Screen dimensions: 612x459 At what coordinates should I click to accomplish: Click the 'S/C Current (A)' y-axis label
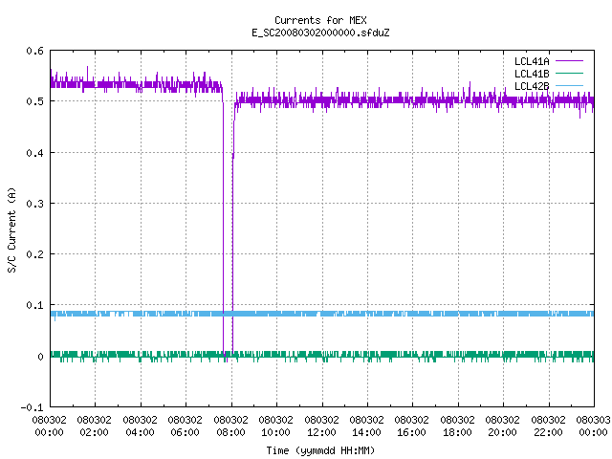pyautogui.click(x=11, y=230)
